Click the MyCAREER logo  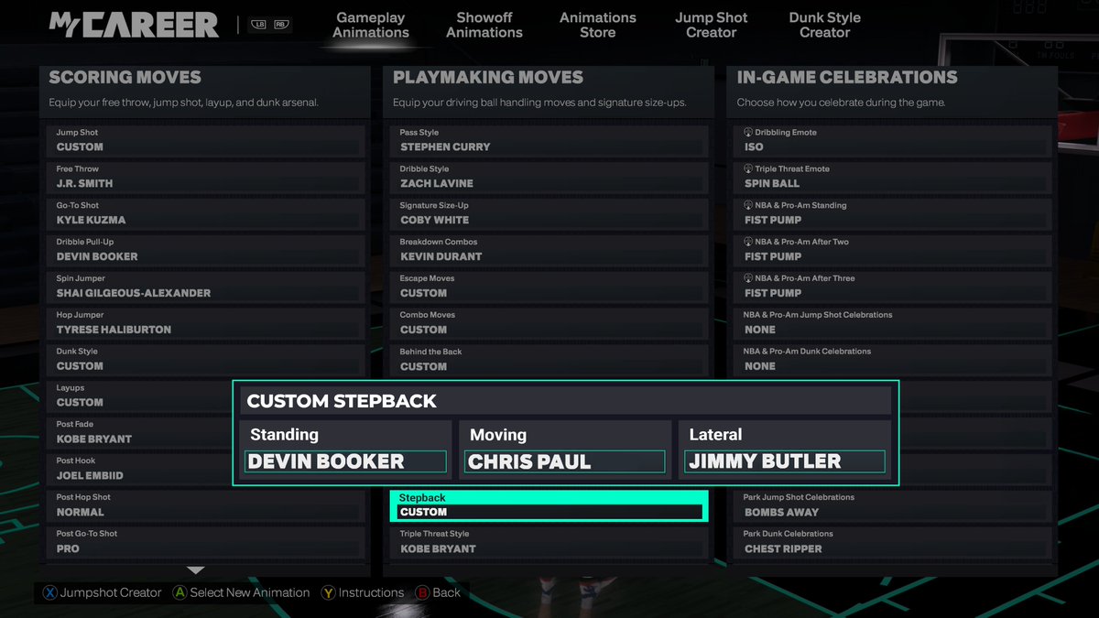click(134, 25)
